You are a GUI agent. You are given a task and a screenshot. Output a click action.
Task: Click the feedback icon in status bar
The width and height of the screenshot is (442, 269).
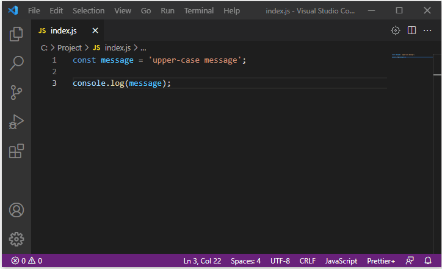(x=410, y=260)
